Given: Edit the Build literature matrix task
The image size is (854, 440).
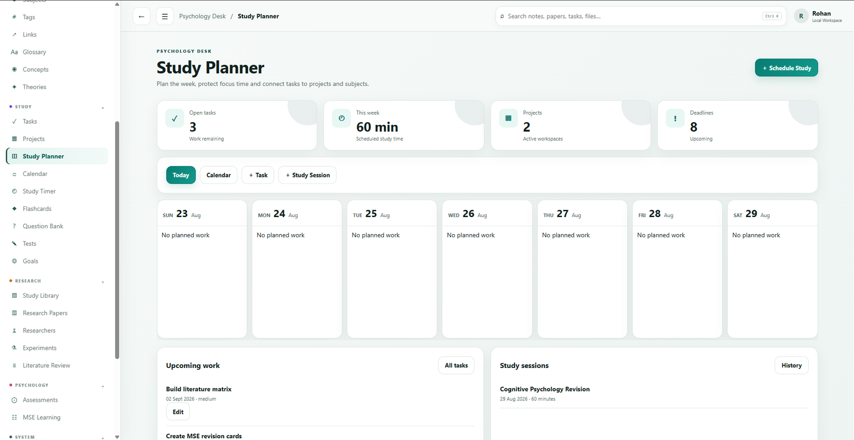Looking at the screenshot, I should click(x=178, y=412).
